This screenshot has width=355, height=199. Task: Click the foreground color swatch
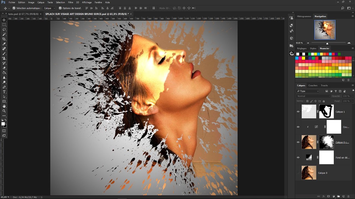pos(3,124)
